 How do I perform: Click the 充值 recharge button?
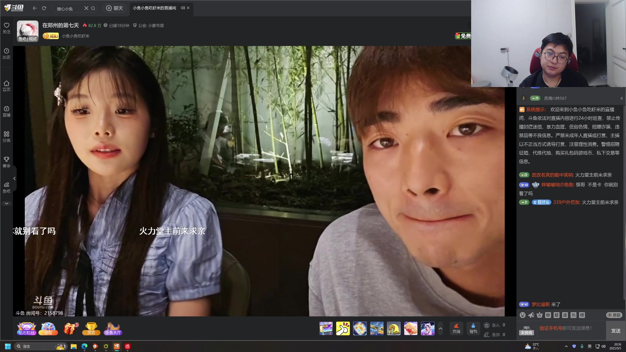click(456, 328)
